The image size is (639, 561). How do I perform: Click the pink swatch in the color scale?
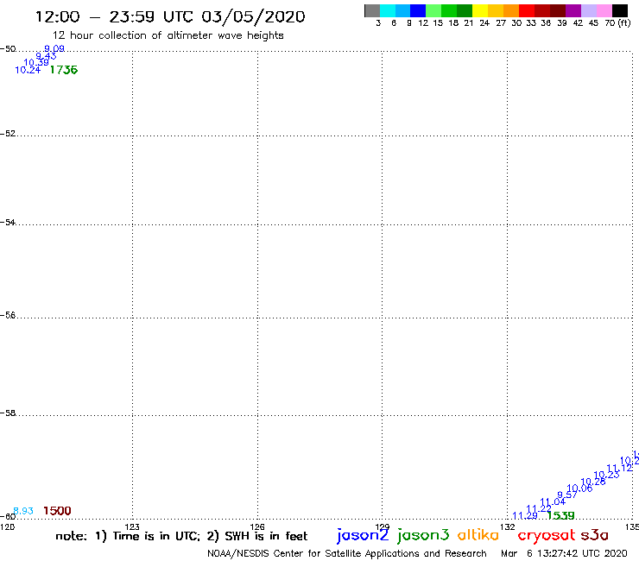[x=604, y=10]
